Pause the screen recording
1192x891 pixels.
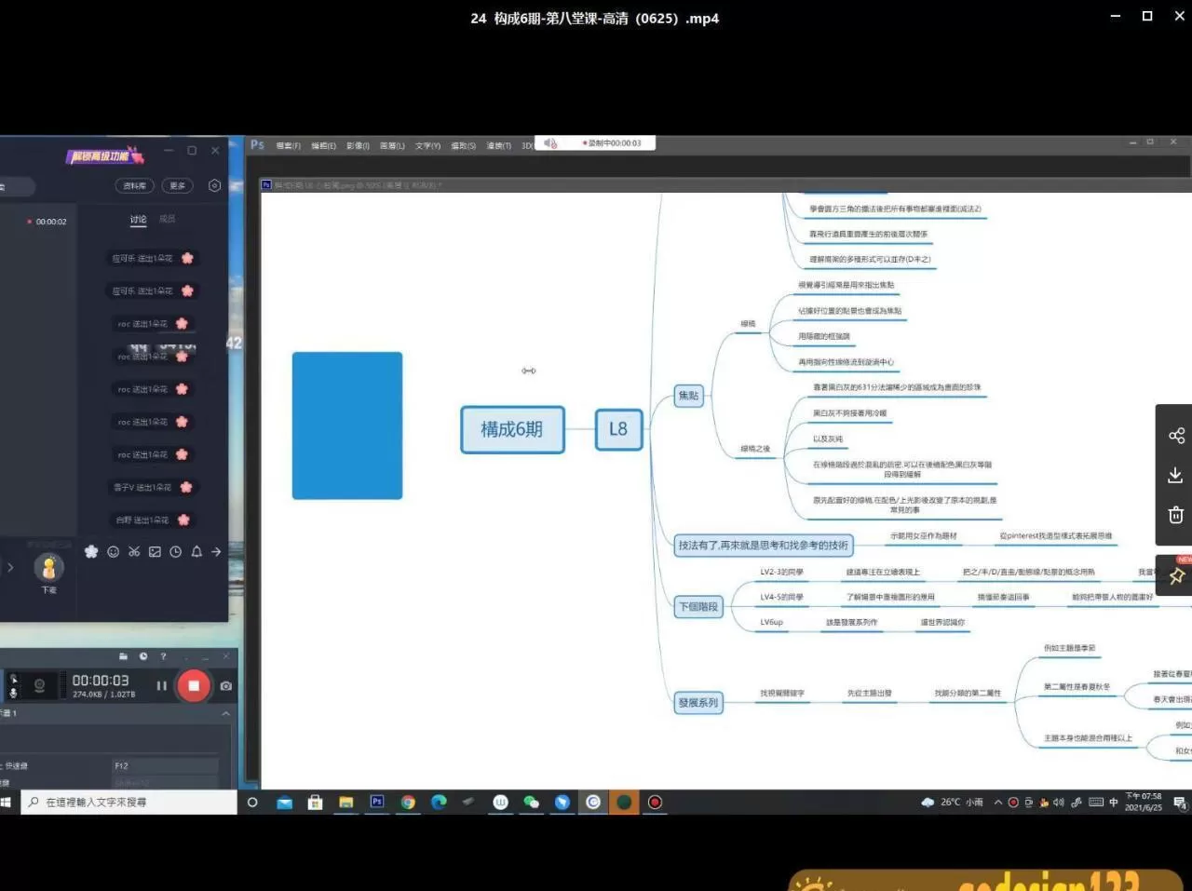pyautogui.click(x=161, y=686)
